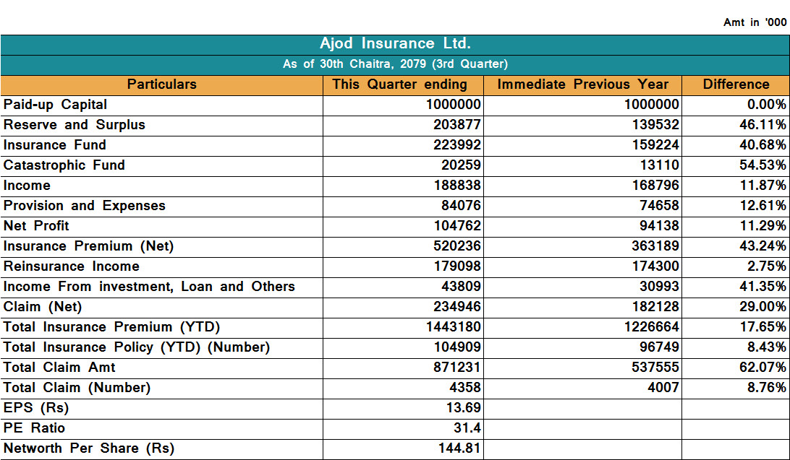Click the PE Ratio value 31.4

tap(467, 428)
